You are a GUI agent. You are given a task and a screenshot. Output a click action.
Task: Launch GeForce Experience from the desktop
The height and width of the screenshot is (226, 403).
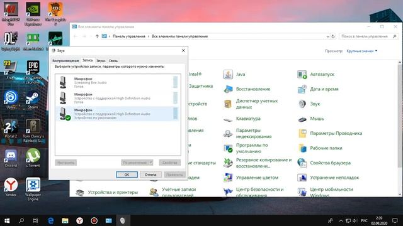[33, 14]
